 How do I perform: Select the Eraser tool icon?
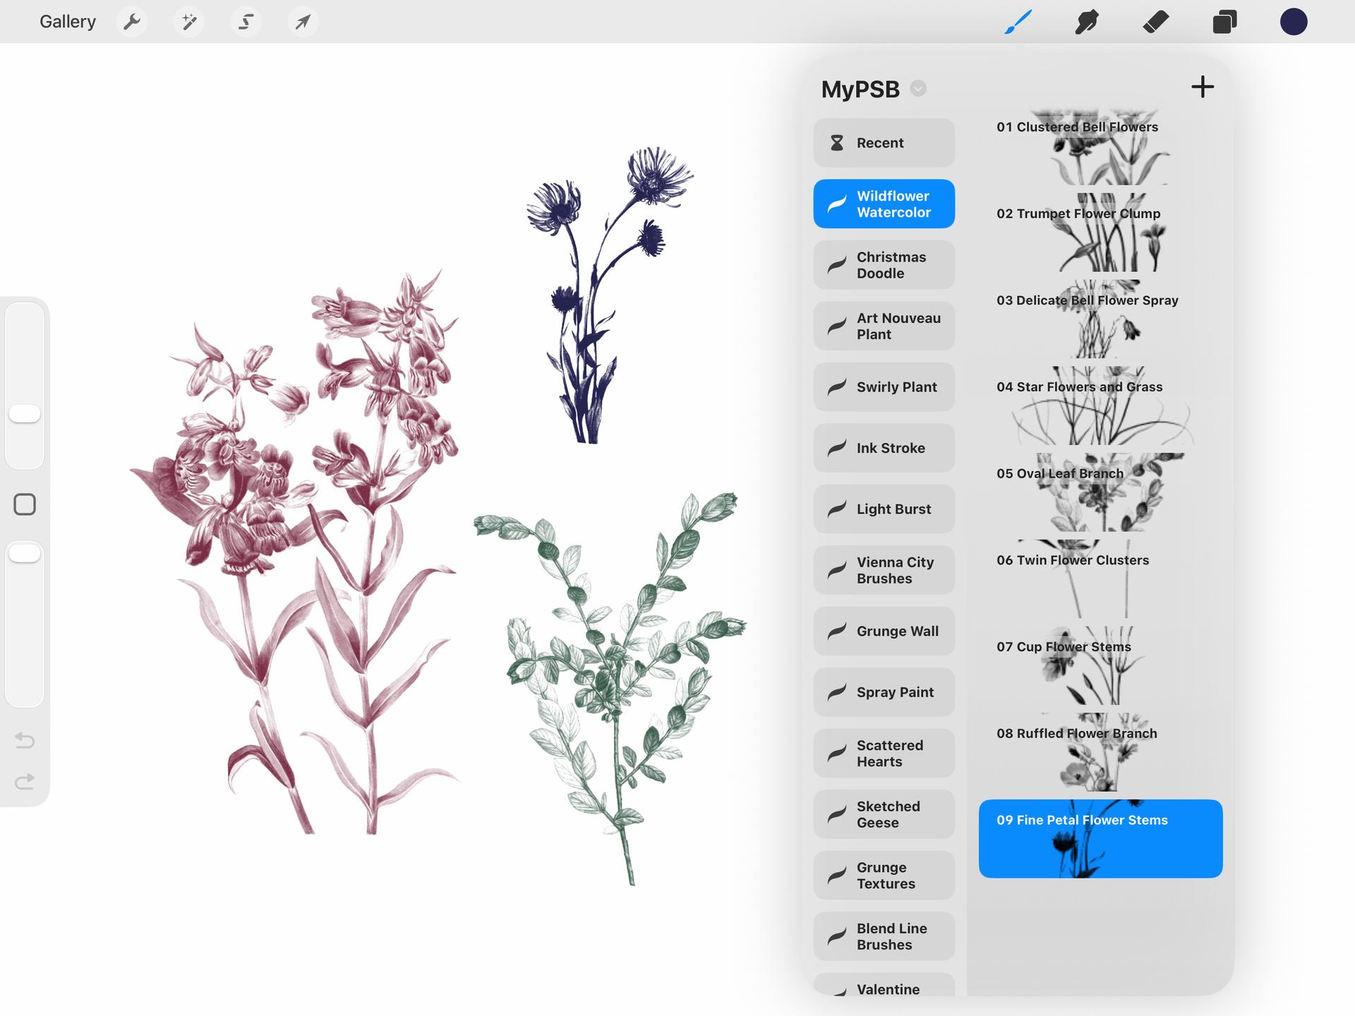pos(1155,22)
